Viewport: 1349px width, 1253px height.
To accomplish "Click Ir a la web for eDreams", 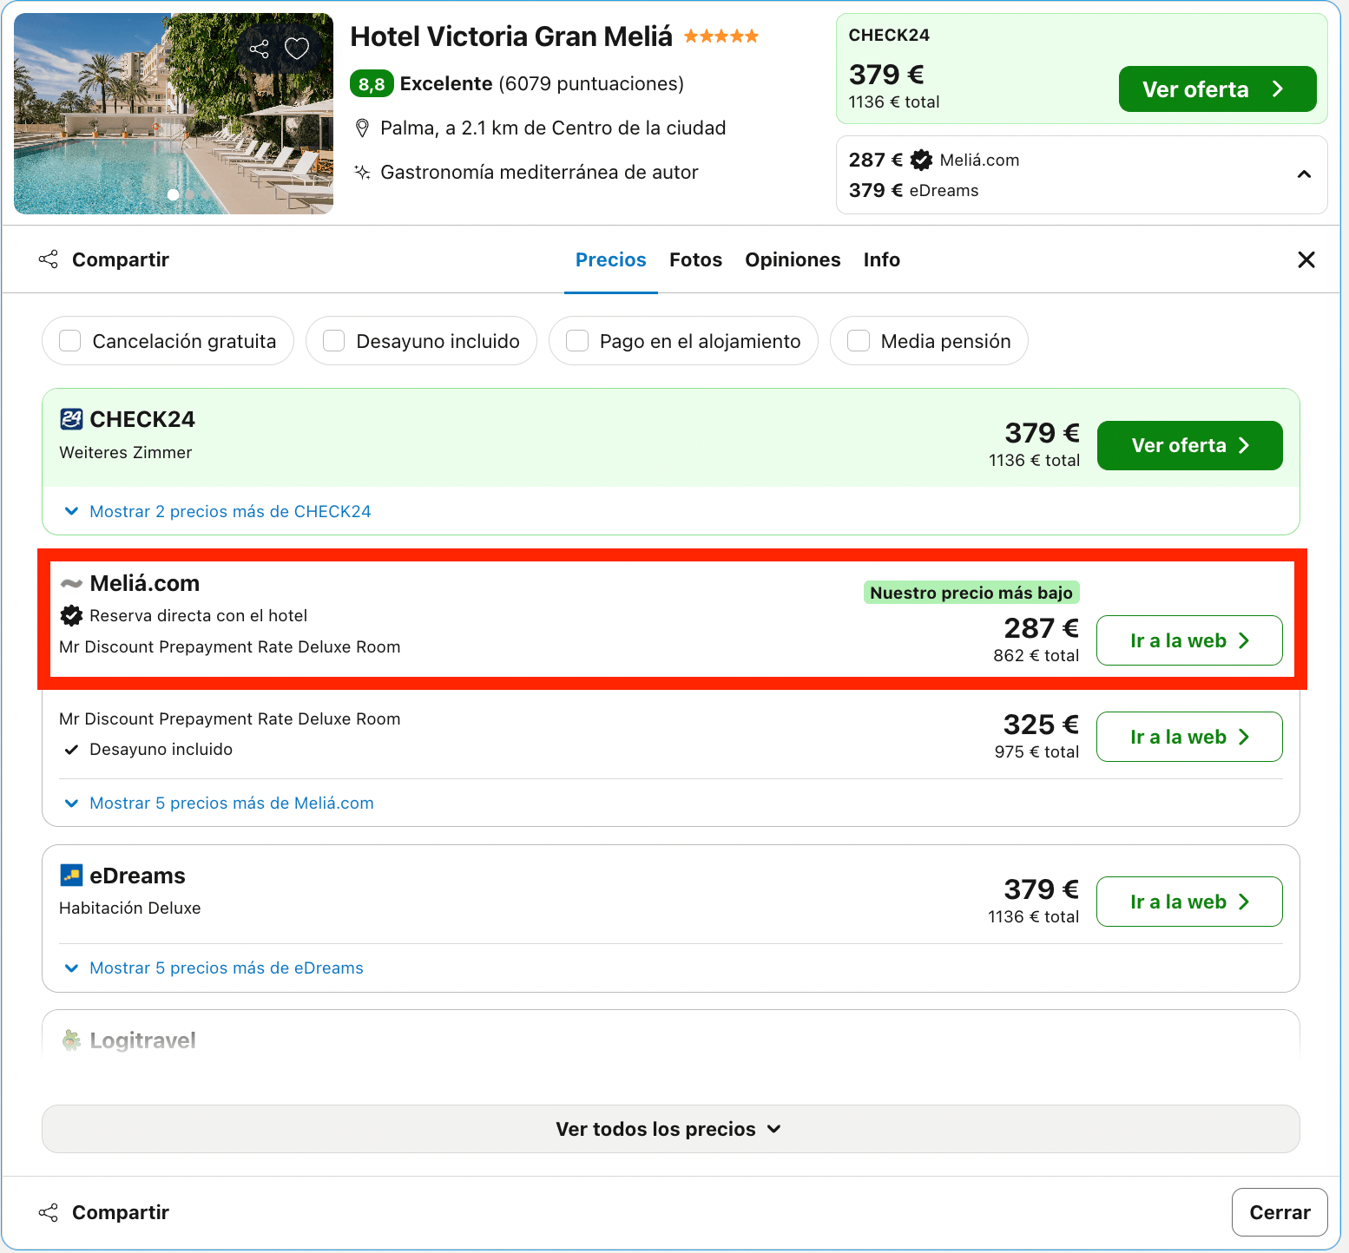I will click(x=1189, y=902).
